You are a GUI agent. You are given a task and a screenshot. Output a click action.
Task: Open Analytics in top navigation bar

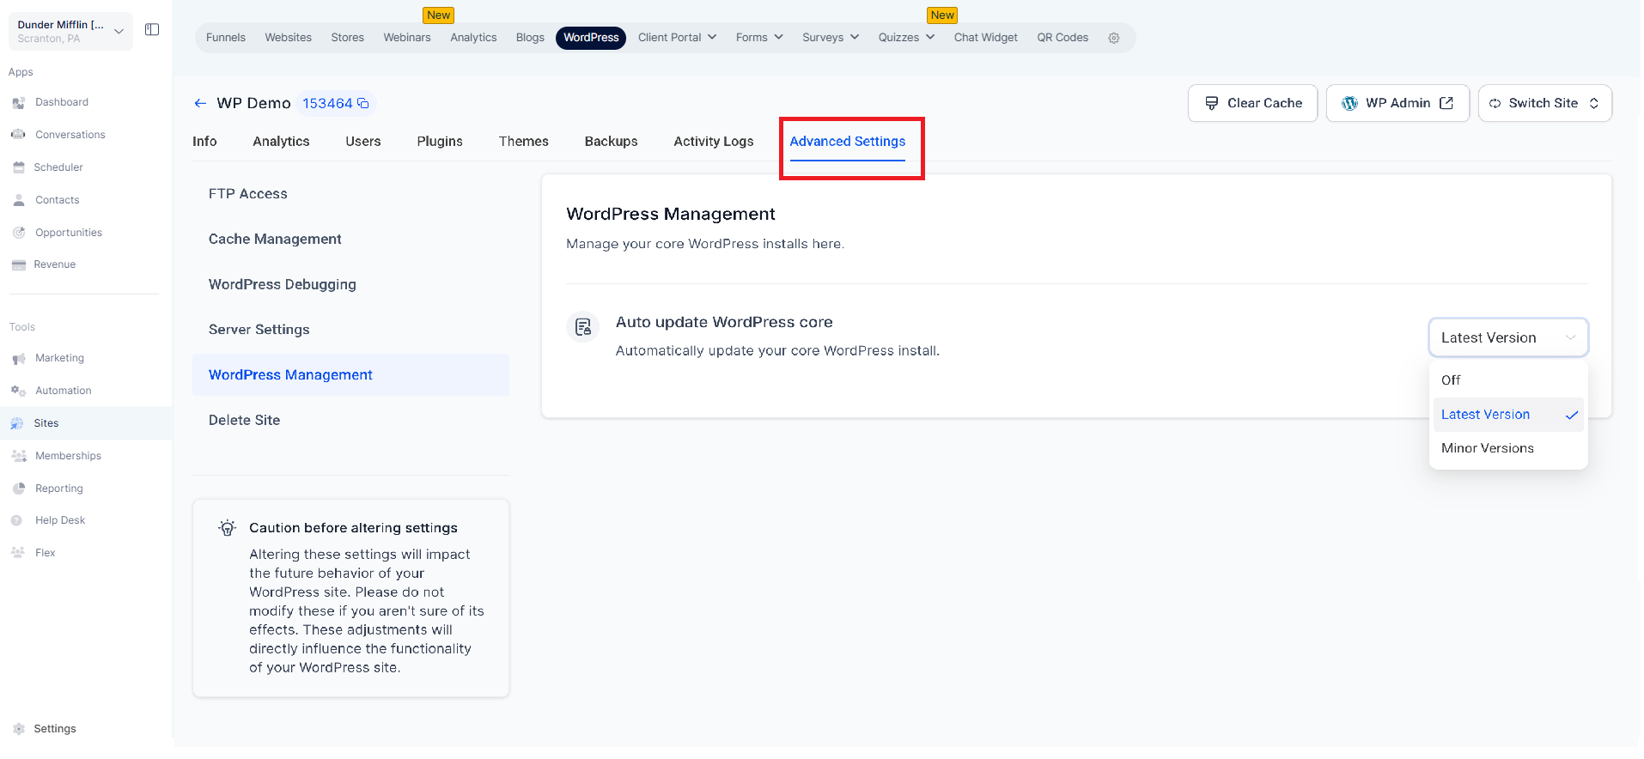(x=473, y=38)
